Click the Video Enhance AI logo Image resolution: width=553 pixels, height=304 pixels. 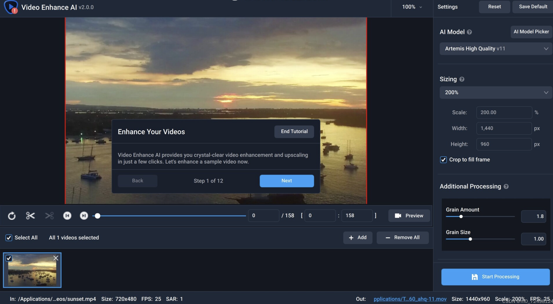[11, 7]
